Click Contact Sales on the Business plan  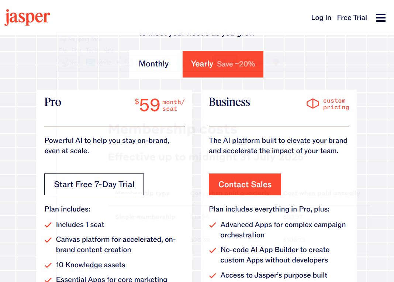click(x=245, y=184)
